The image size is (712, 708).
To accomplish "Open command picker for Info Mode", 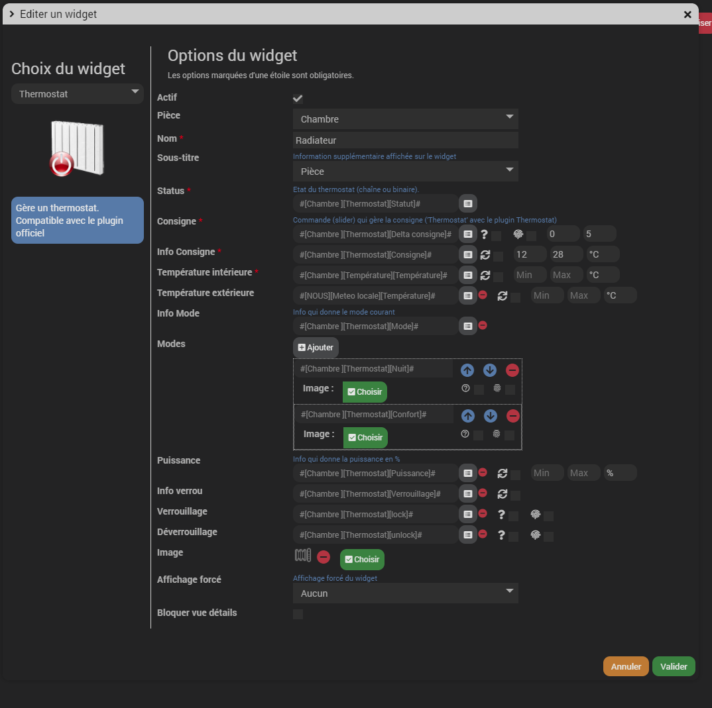I will coord(467,326).
